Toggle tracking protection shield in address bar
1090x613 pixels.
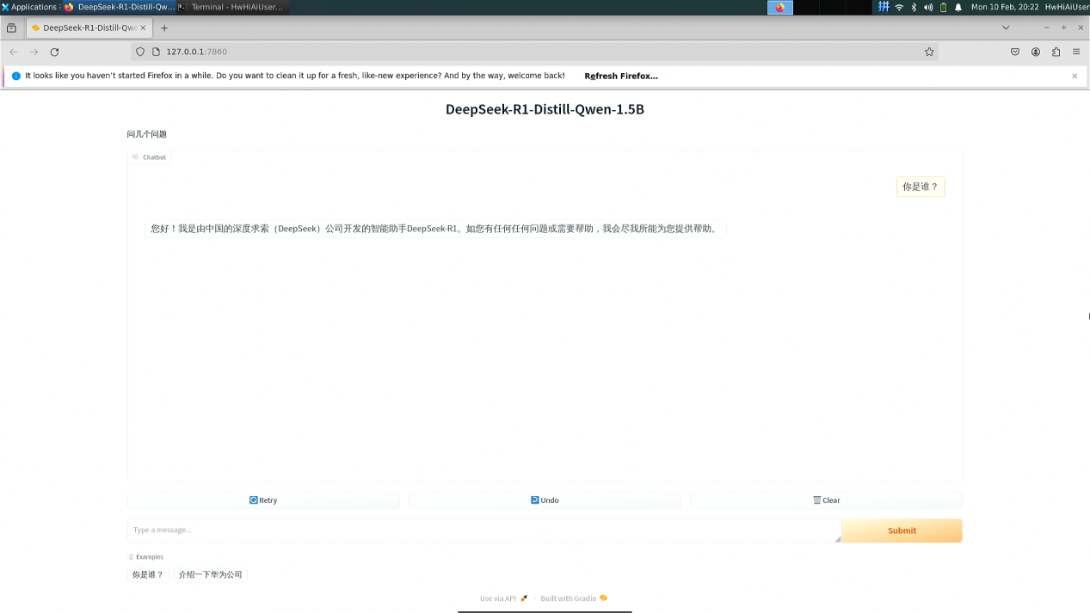point(139,51)
